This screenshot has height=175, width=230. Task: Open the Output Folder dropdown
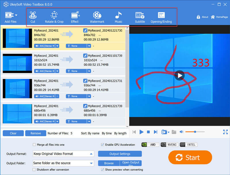coord(63,163)
